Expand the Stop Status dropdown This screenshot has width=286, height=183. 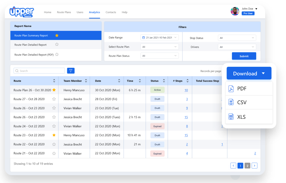coord(237,38)
